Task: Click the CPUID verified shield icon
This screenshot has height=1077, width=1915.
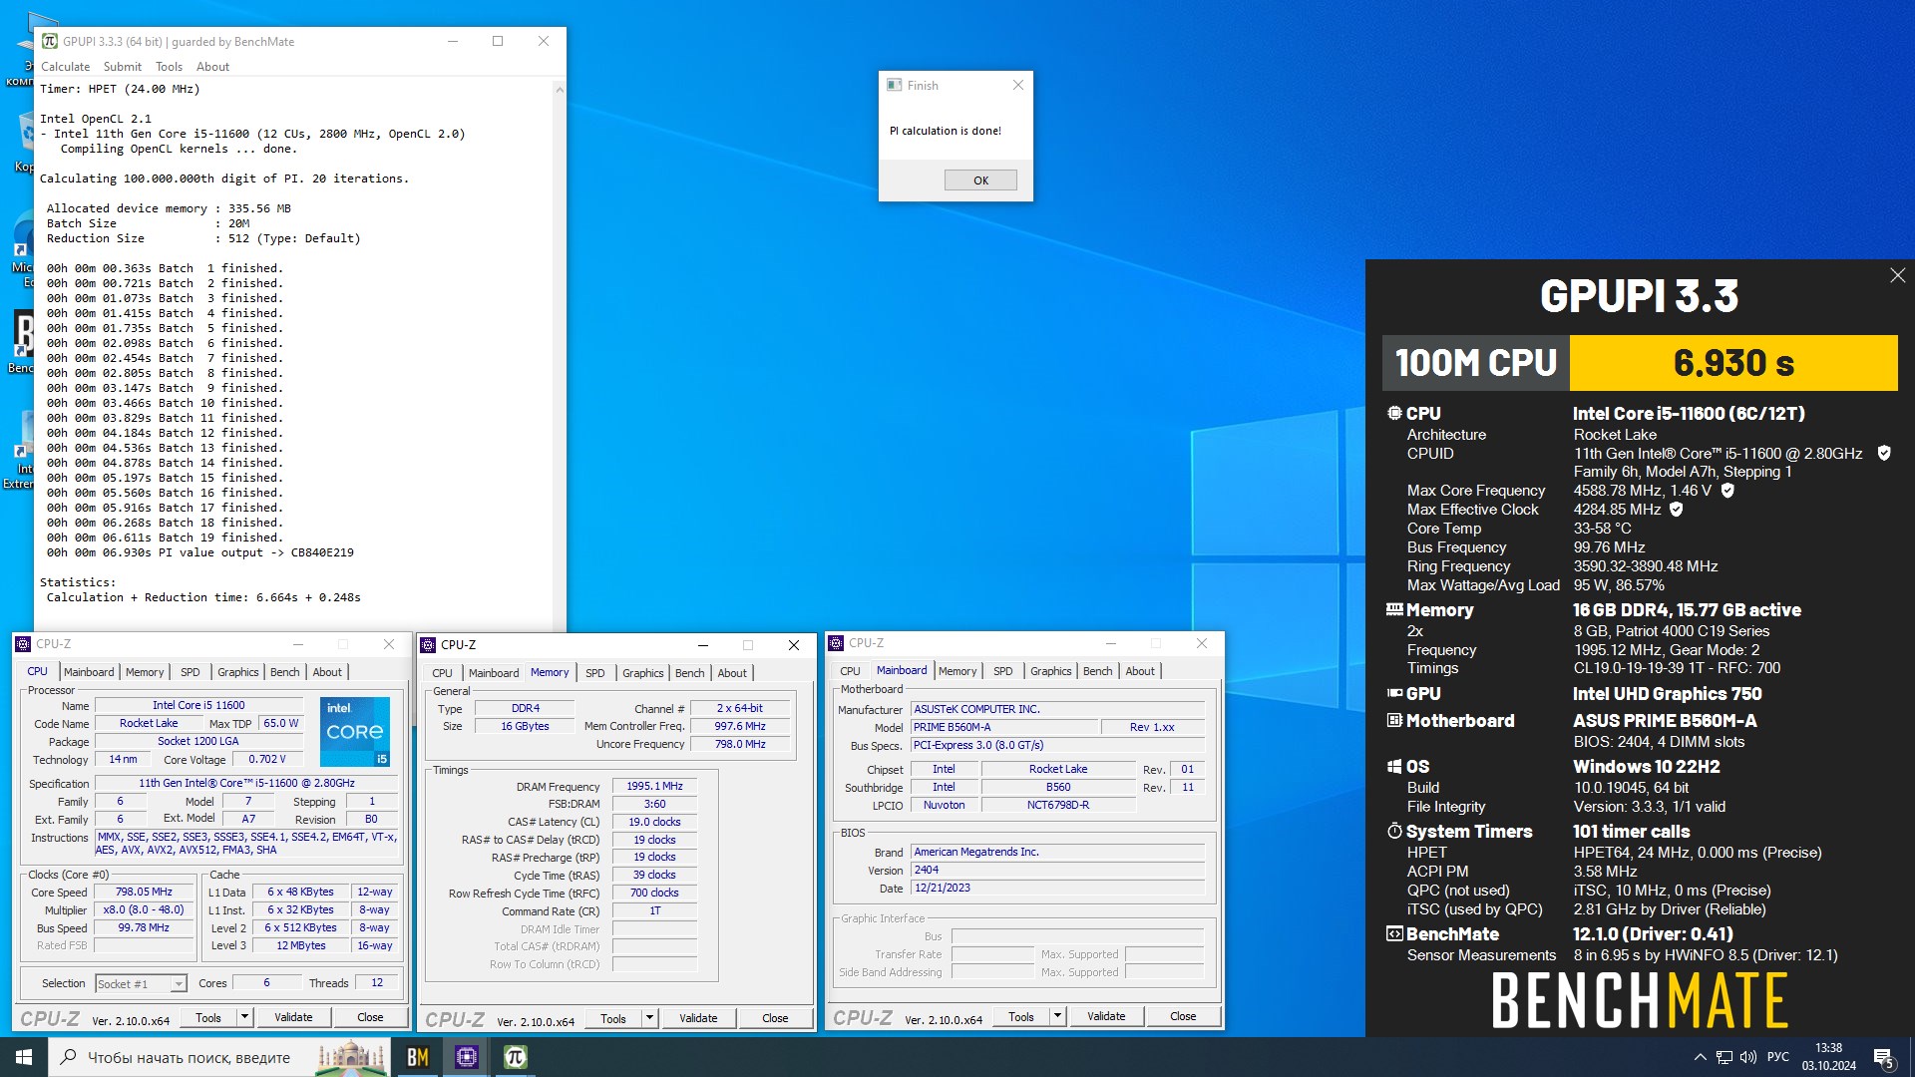Action: pyautogui.click(x=1884, y=454)
